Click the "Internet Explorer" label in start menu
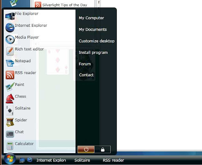Screen dimensions: 202x165 (31, 25)
